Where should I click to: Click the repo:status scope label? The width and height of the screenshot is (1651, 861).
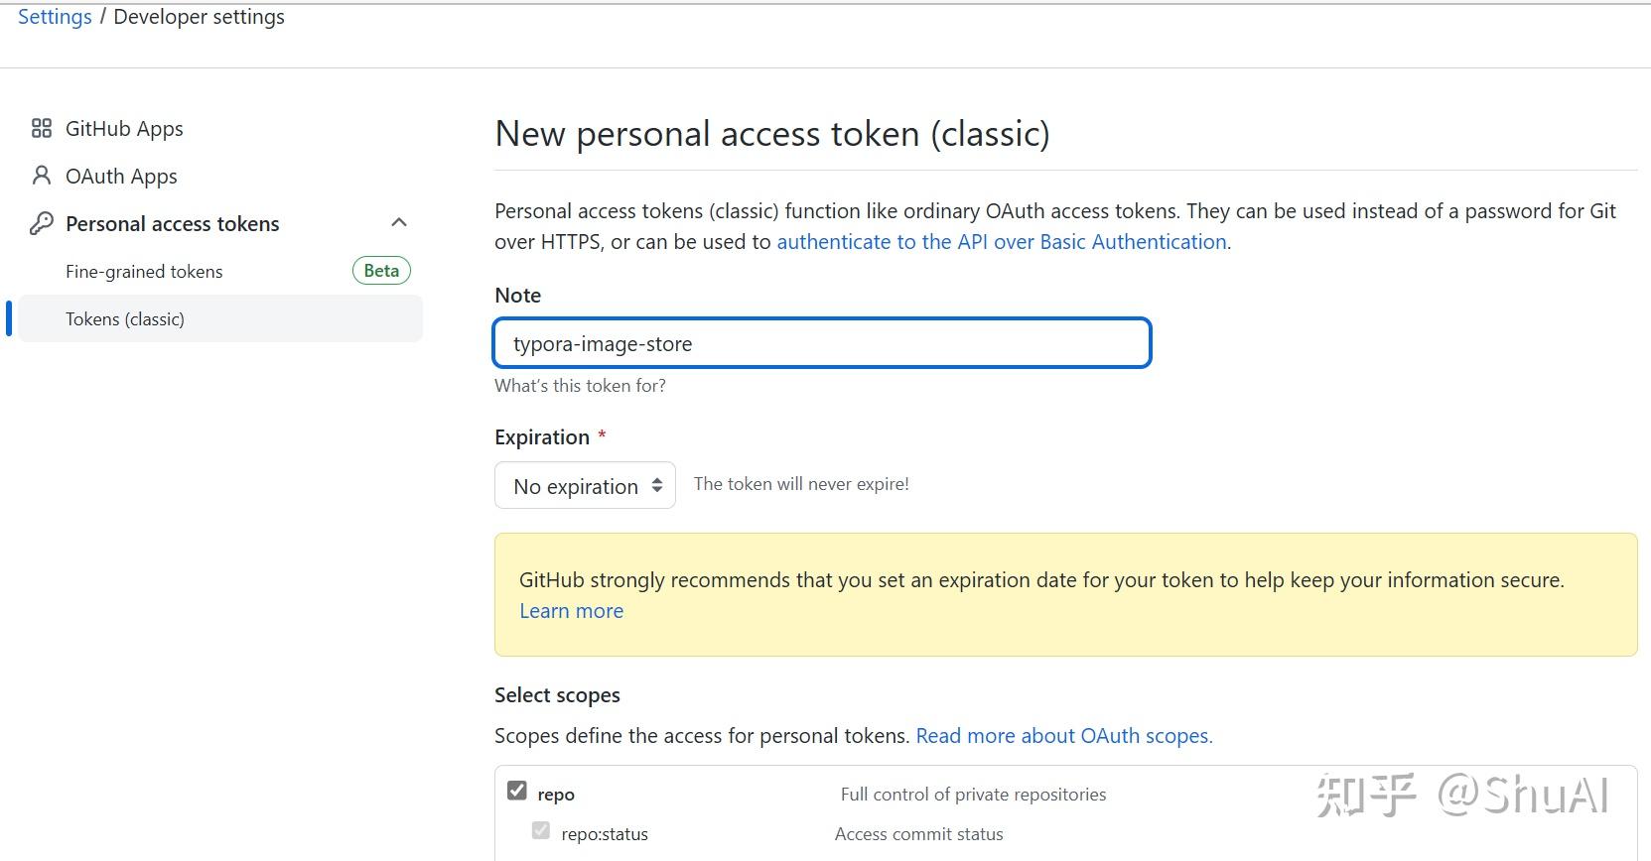605,834
